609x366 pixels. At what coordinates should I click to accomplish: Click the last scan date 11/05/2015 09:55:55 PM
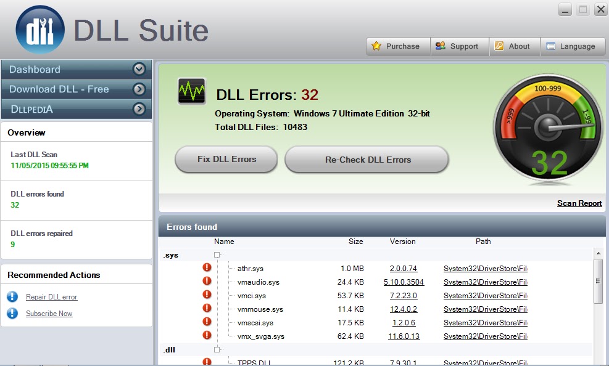[x=50, y=166]
